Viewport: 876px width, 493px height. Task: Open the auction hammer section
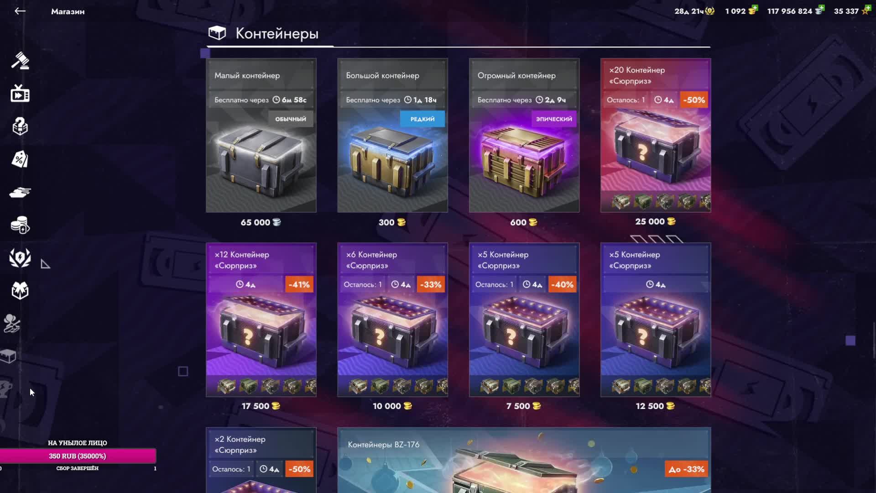[20, 61]
